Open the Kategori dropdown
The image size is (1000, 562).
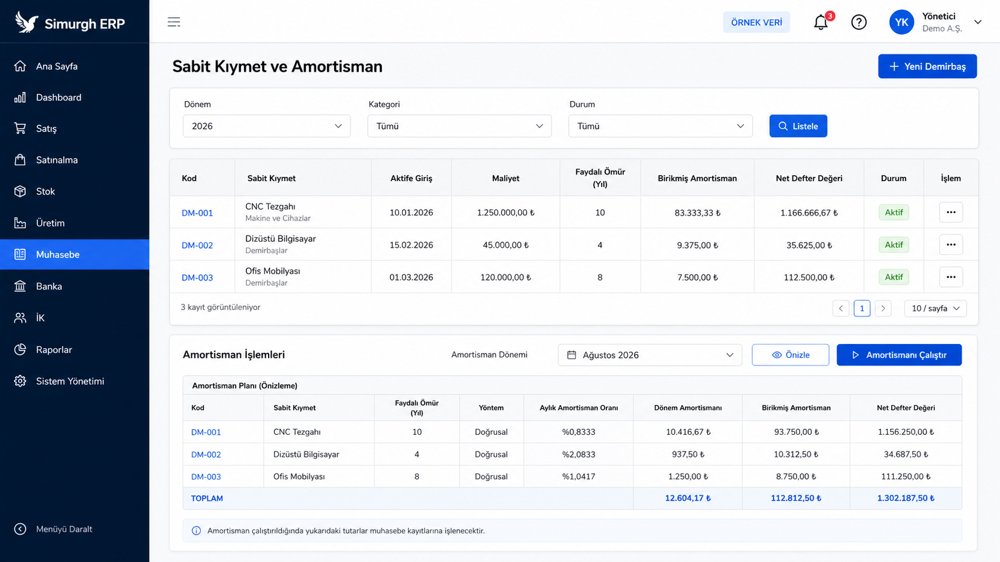(459, 126)
